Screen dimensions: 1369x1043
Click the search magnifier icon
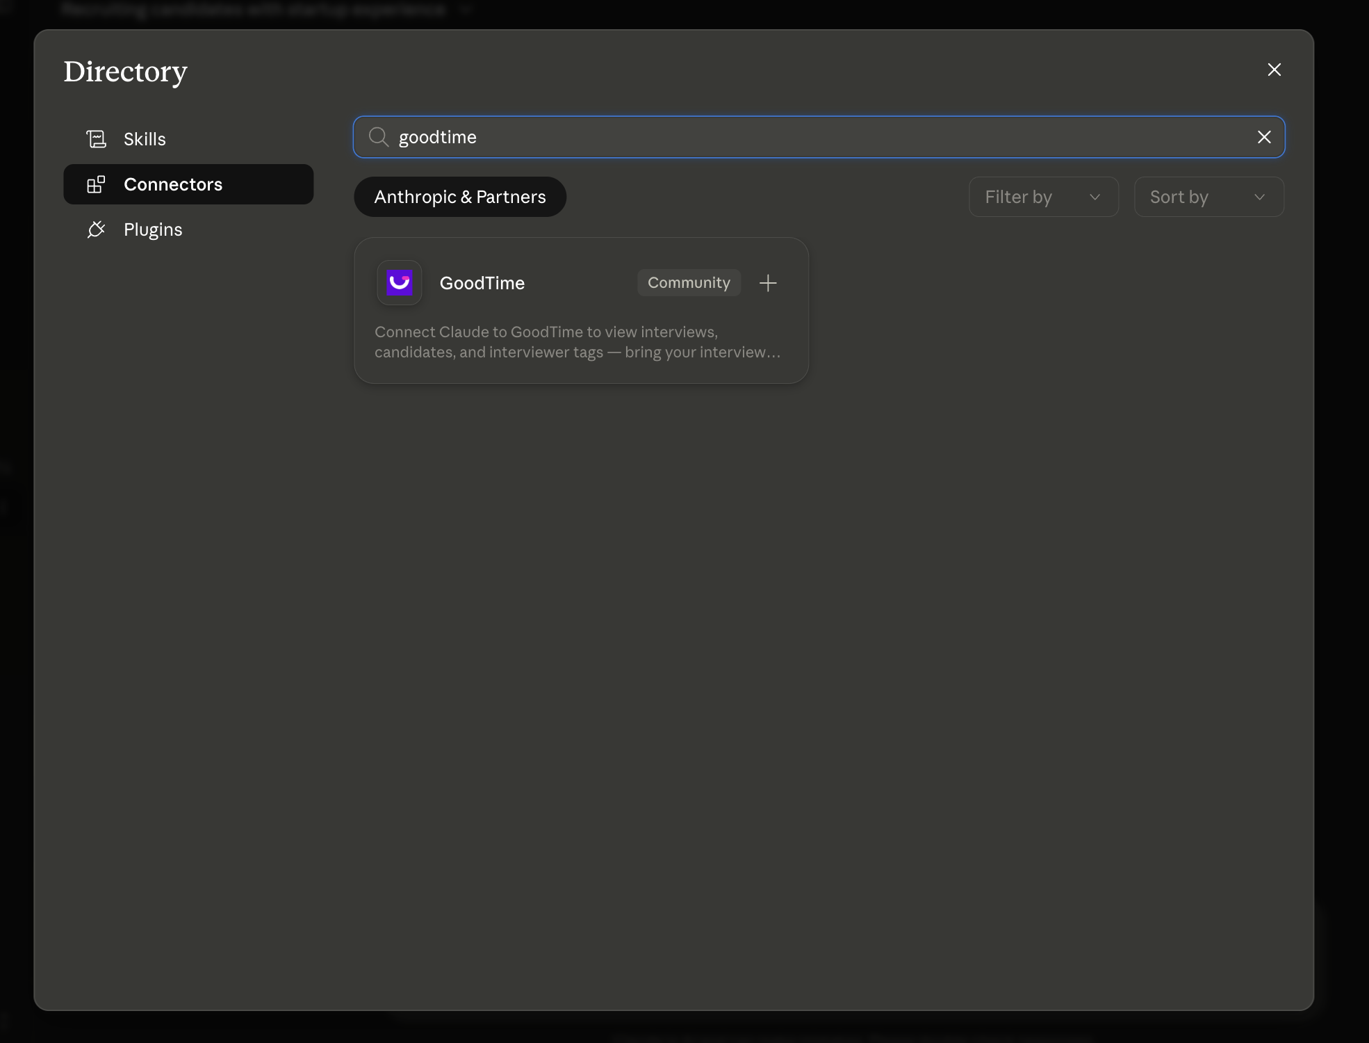click(x=379, y=137)
